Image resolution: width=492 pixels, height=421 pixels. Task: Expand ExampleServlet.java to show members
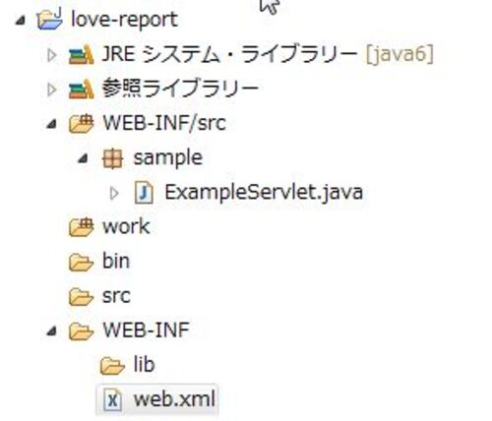[114, 193]
